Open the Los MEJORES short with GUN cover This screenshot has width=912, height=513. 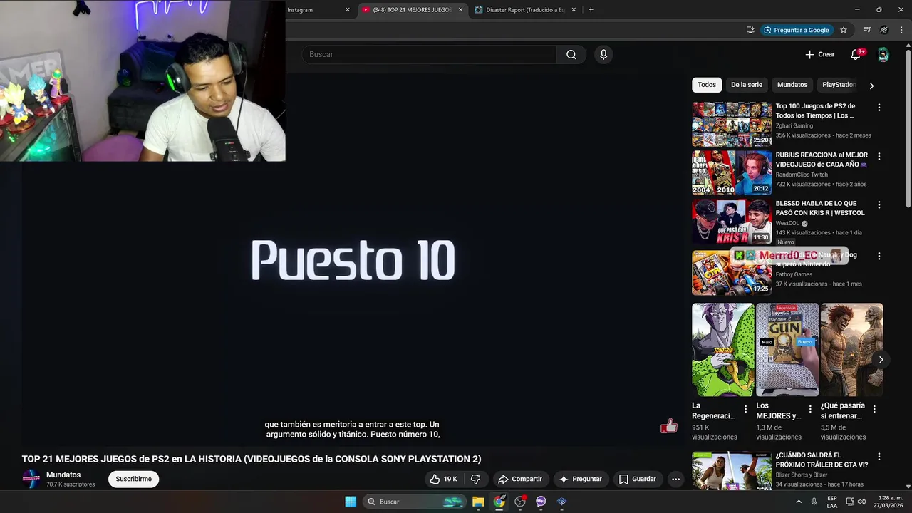click(x=787, y=350)
